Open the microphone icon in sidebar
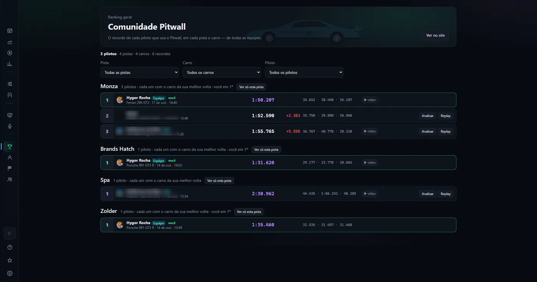This screenshot has height=282, width=537. (x=10, y=126)
